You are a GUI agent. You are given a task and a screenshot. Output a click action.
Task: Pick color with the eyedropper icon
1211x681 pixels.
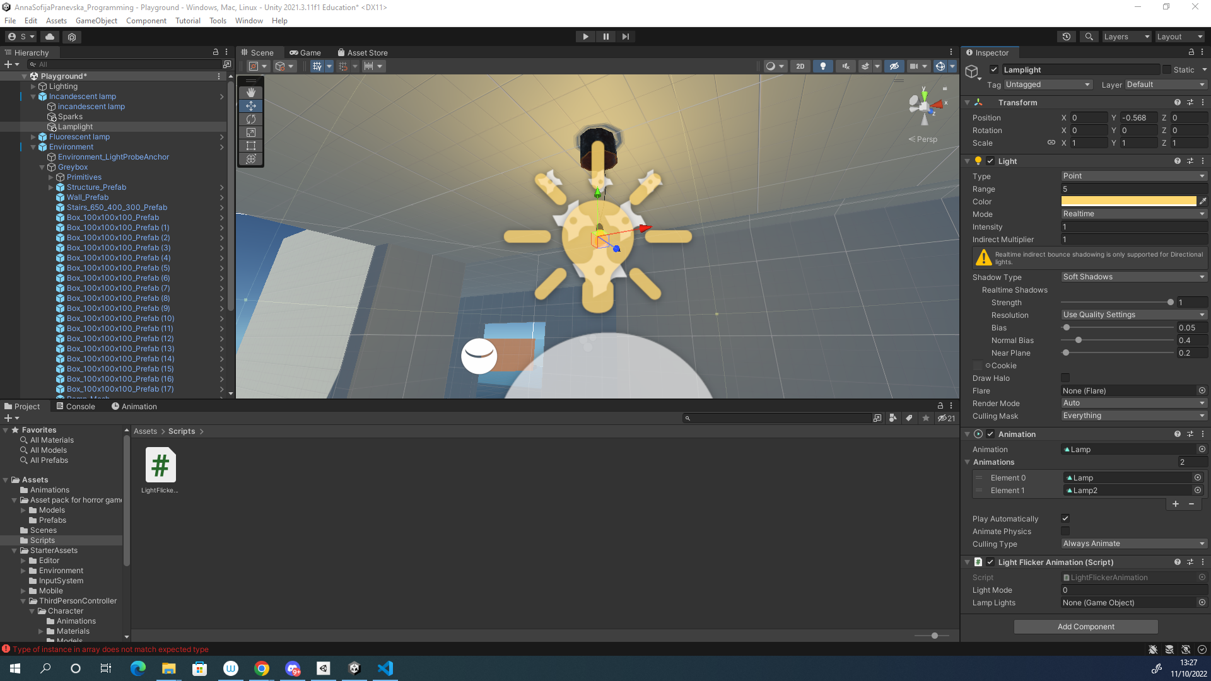1202,201
